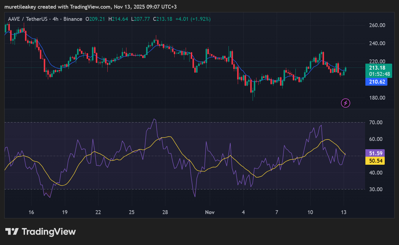Click the 28 date on time axis
Image resolution: width=399 pixels, height=245 pixels.
165,212
